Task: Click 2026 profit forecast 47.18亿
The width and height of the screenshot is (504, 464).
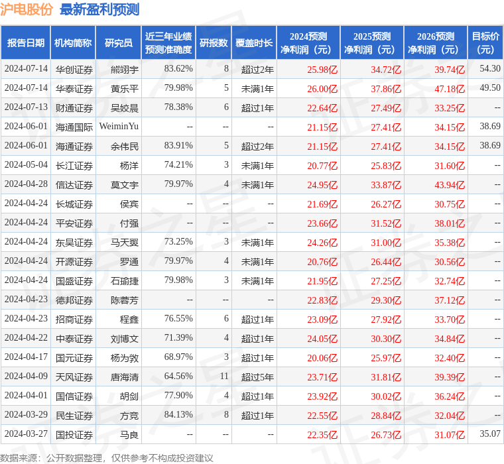Action: 450,89
